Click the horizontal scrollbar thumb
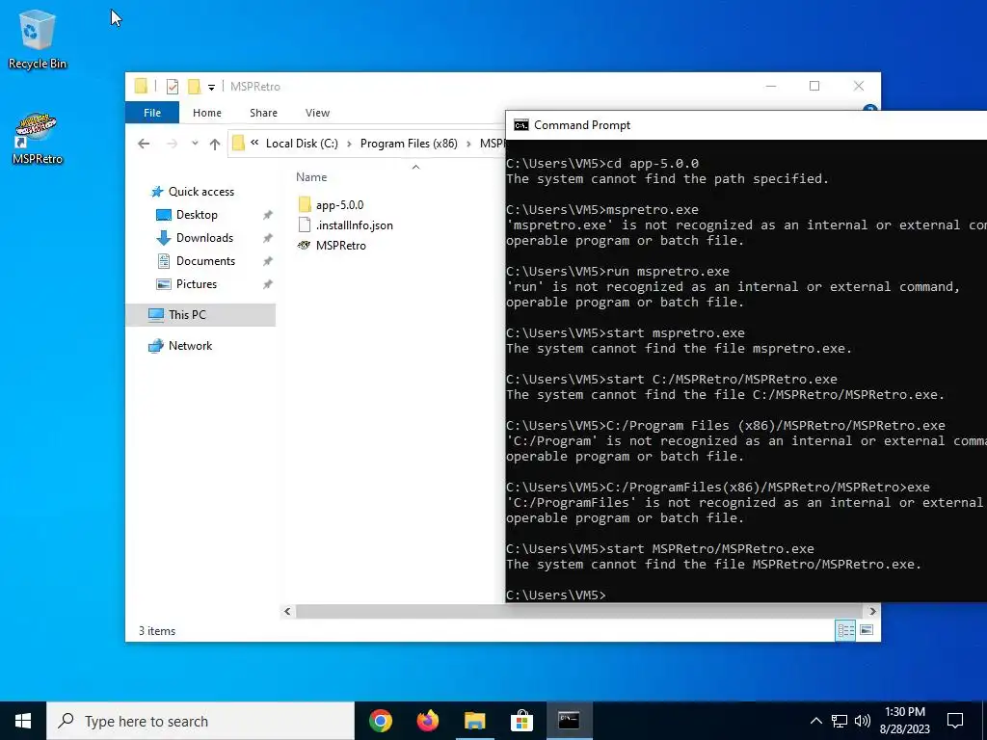Image resolution: width=987 pixels, height=740 pixels. pos(580,611)
